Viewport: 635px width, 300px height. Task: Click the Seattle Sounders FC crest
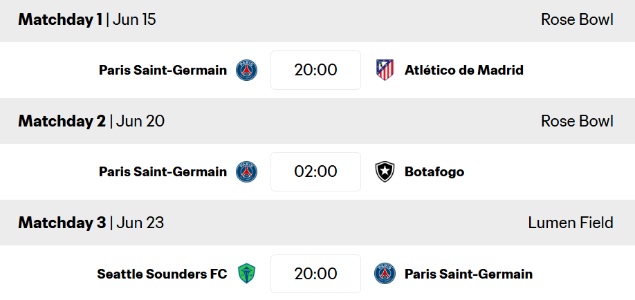point(247,274)
